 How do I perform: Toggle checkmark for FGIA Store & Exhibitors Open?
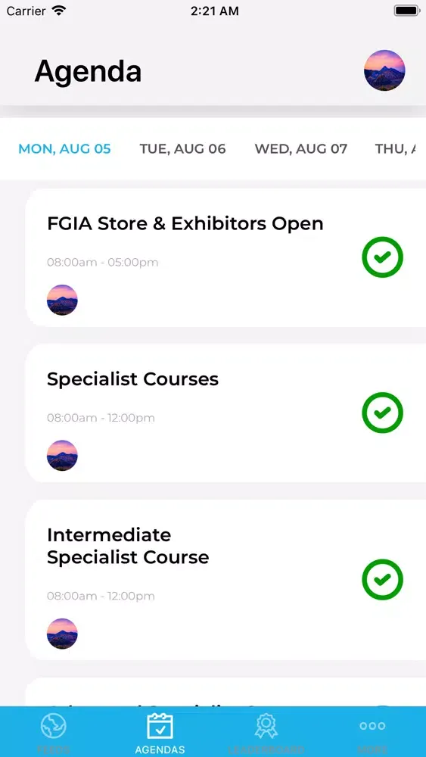[383, 257]
